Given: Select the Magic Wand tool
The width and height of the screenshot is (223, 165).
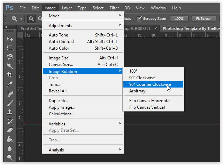Looking at the screenshot, I should [10, 66].
